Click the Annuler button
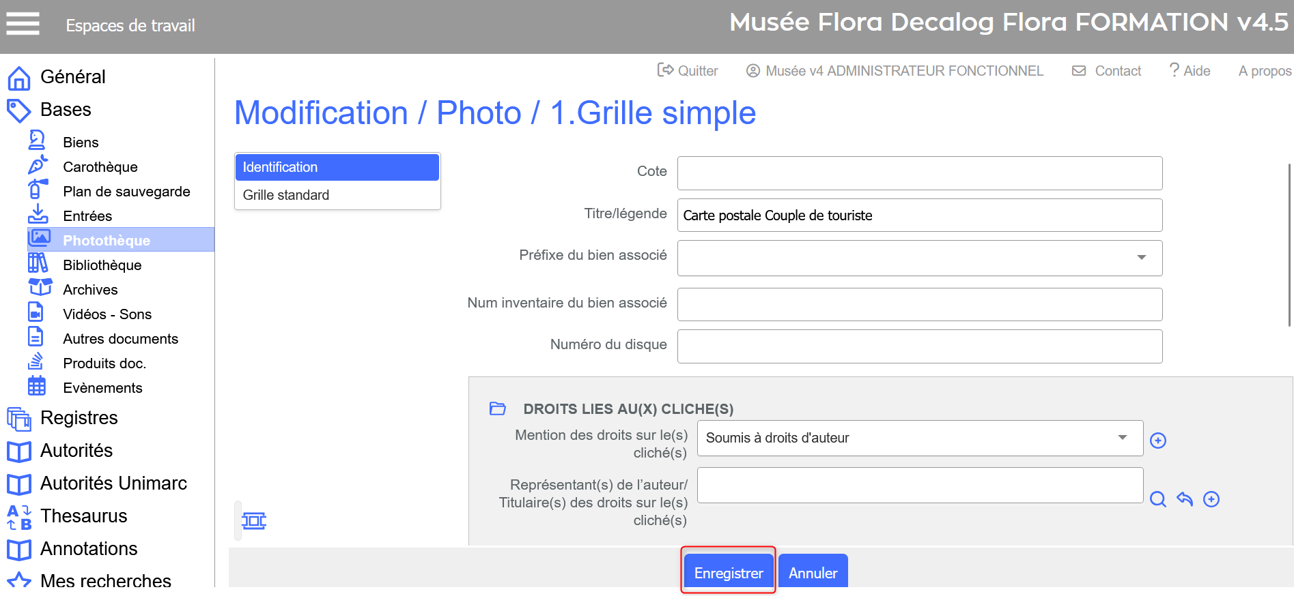Screen dimensions: 1294x596 coord(813,573)
